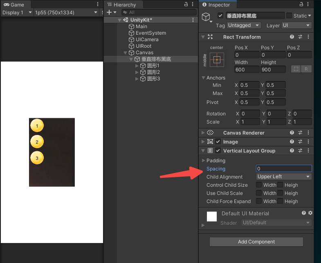Open Default UI Material settings gear
Screen dimensions: 321x263
coord(310,213)
